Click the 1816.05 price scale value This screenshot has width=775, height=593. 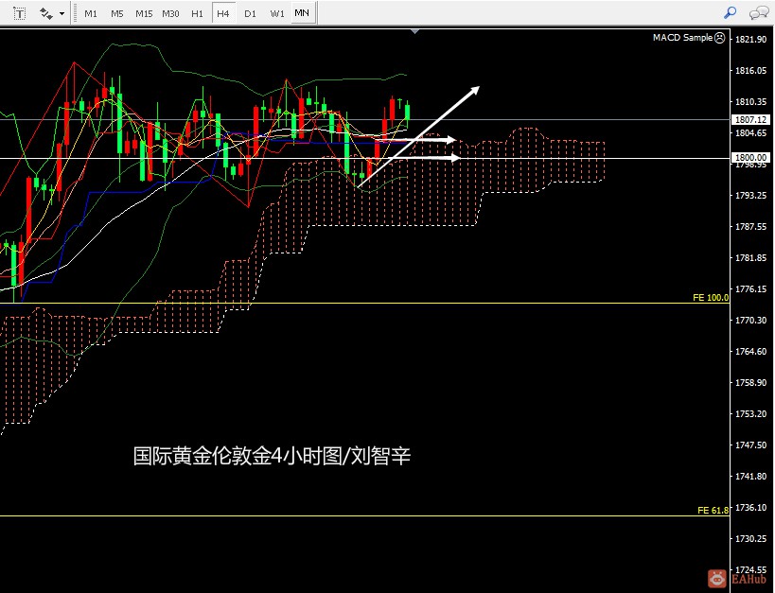pos(750,71)
